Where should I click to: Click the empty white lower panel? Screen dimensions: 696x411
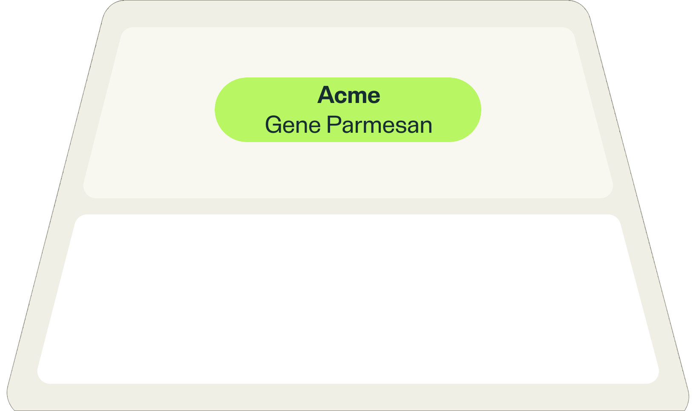click(348, 299)
